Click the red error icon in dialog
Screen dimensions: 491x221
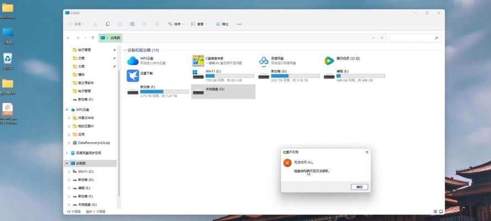click(x=287, y=163)
